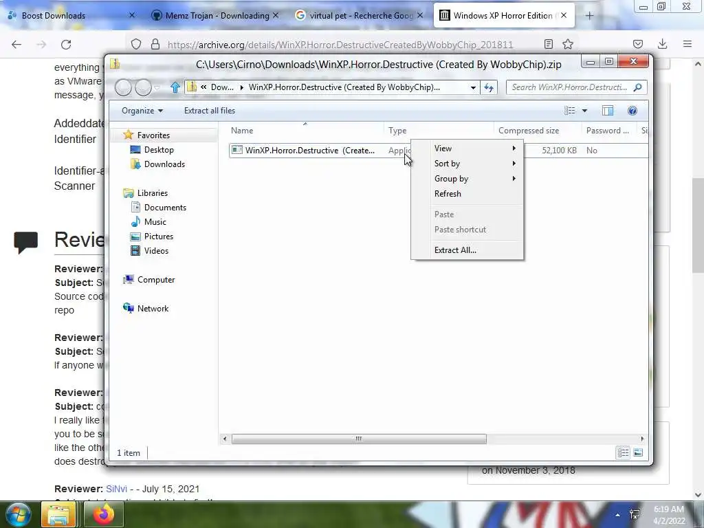Select Computer in navigation pane
Image resolution: width=704 pixels, height=528 pixels.
click(156, 280)
